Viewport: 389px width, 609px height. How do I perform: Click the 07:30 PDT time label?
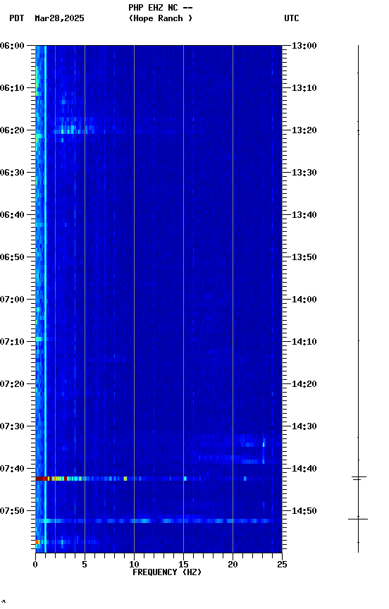click(x=12, y=426)
